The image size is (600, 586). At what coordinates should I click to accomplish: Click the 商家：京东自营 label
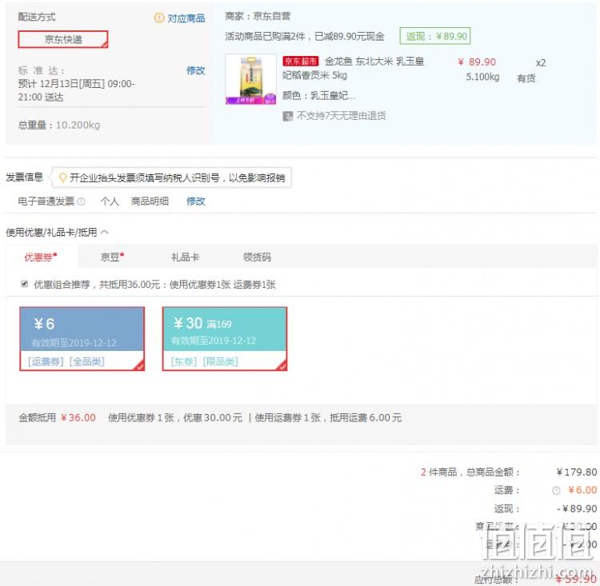pyautogui.click(x=258, y=16)
